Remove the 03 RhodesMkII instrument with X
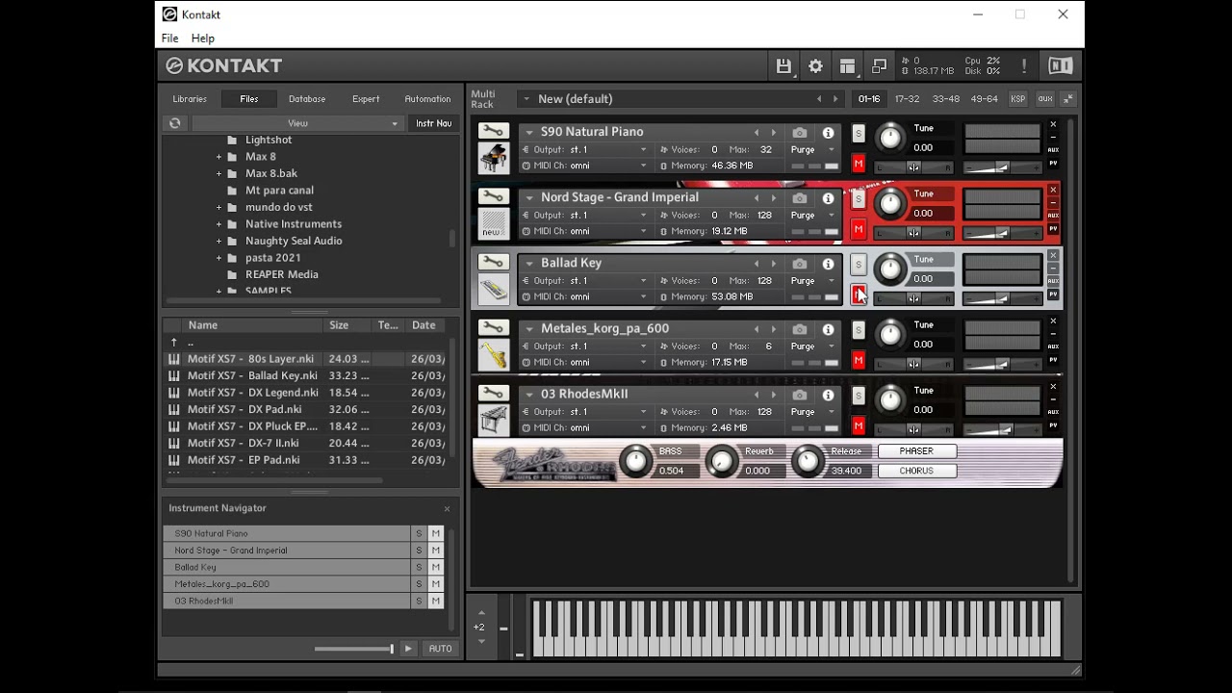This screenshot has width=1232, height=693. click(x=1053, y=387)
